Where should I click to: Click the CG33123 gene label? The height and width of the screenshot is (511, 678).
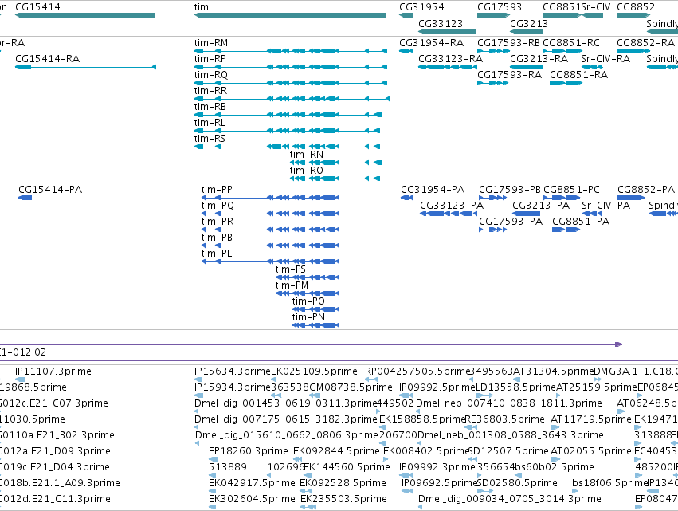pos(441,23)
